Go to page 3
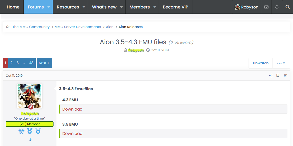This screenshot has width=293, height=146. click(18, 63)
